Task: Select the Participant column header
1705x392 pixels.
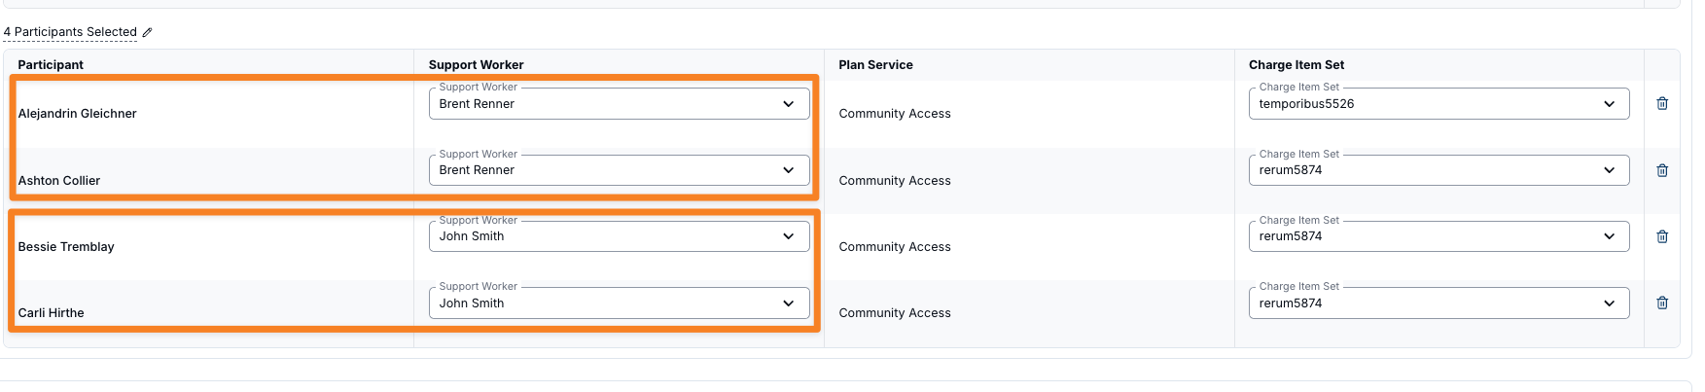Action: tap(51, 65)
